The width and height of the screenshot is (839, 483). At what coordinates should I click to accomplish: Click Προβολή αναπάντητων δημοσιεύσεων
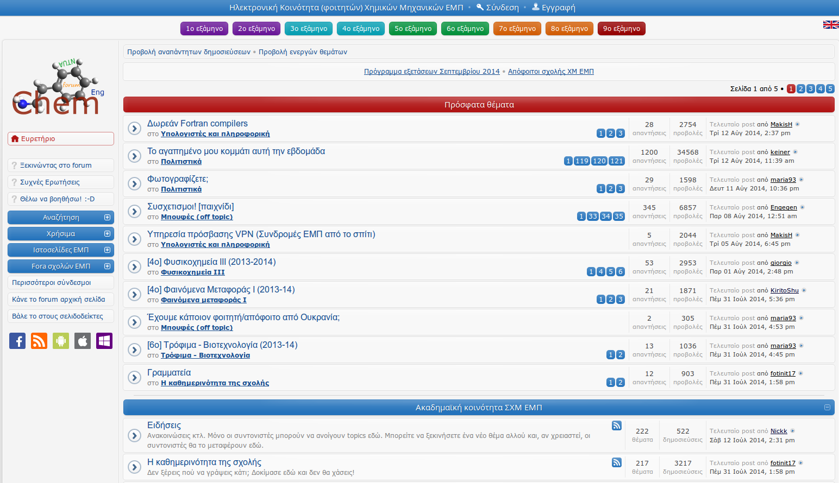[x=189, y=52]
